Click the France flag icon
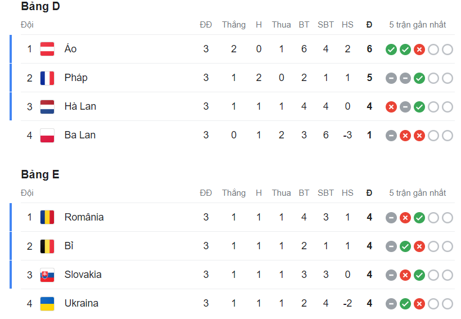 47,78
